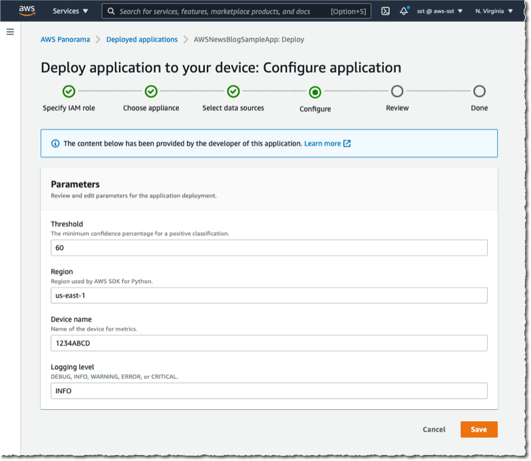Screen dimensions: 531x461
Task: Click the top search bar field
Action: coord(236,11)
